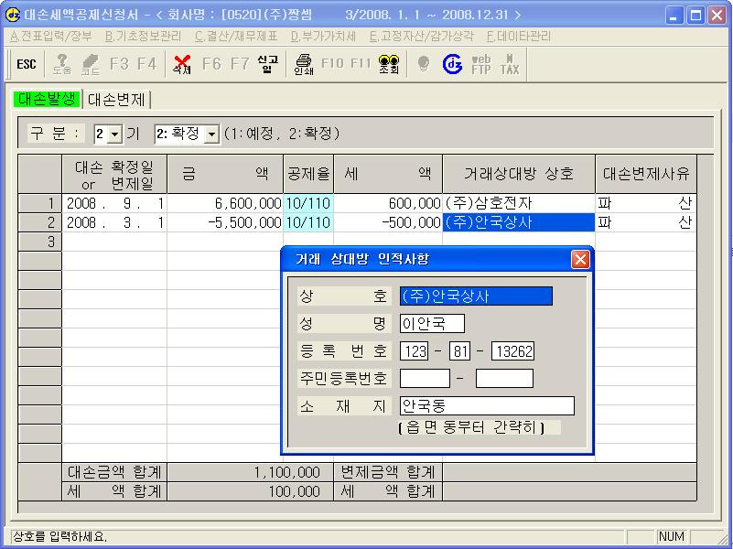Click the 10/110 rate cell in row 1

(x=308, y=203)
